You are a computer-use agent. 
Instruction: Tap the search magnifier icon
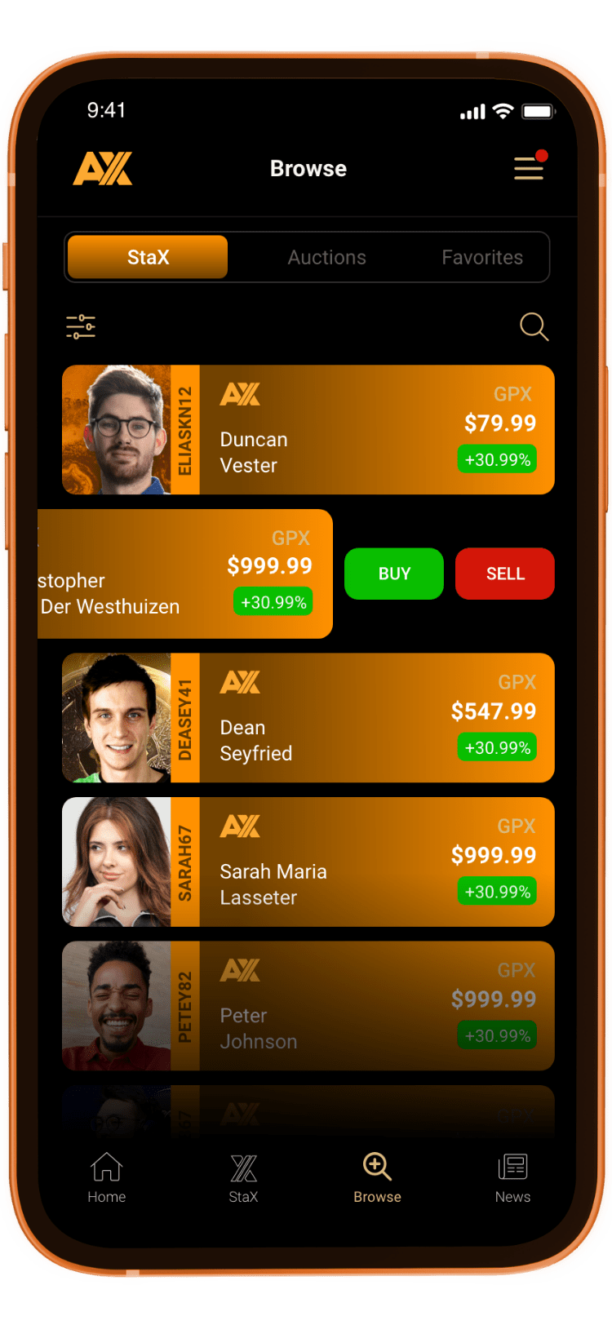[534, 326]
